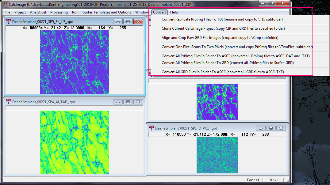Click the O_PC1 window's title icon
Image resolution: width=330 pixels, height=185 pixels.
pos(151,128)
